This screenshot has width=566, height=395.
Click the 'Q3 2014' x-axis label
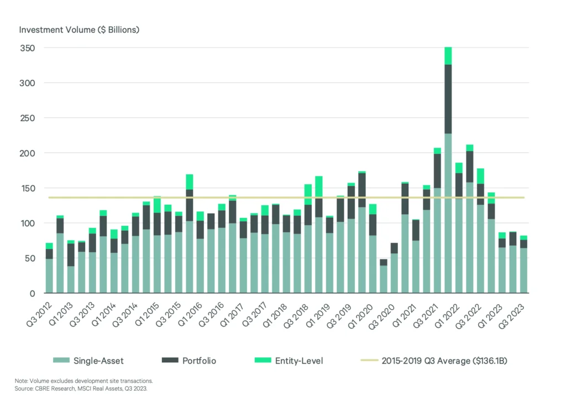[125, 315]
